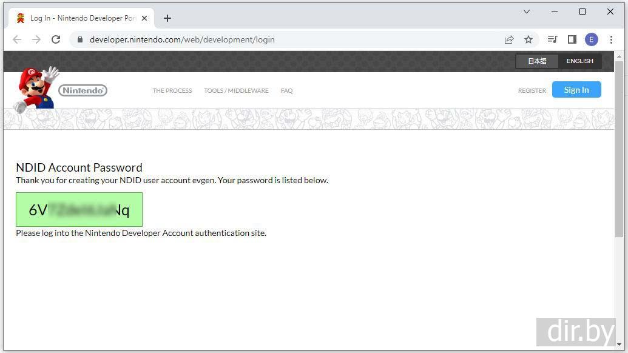
Task: Click the green password box
Action: coord(79,209)
